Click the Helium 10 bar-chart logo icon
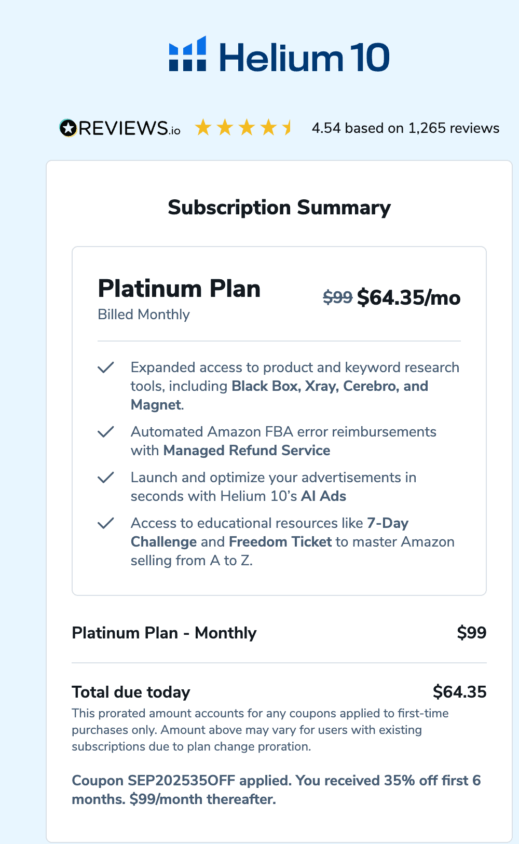Viewport: 519px width, 844px height. pos(187,54)
